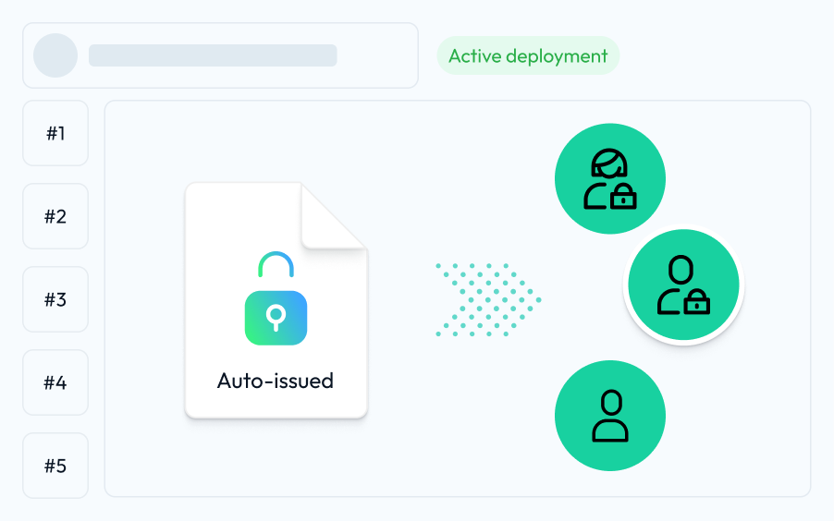Click small lock badge on middle user
This screenshot has width=834, height=521.
(x=695, y=301)
